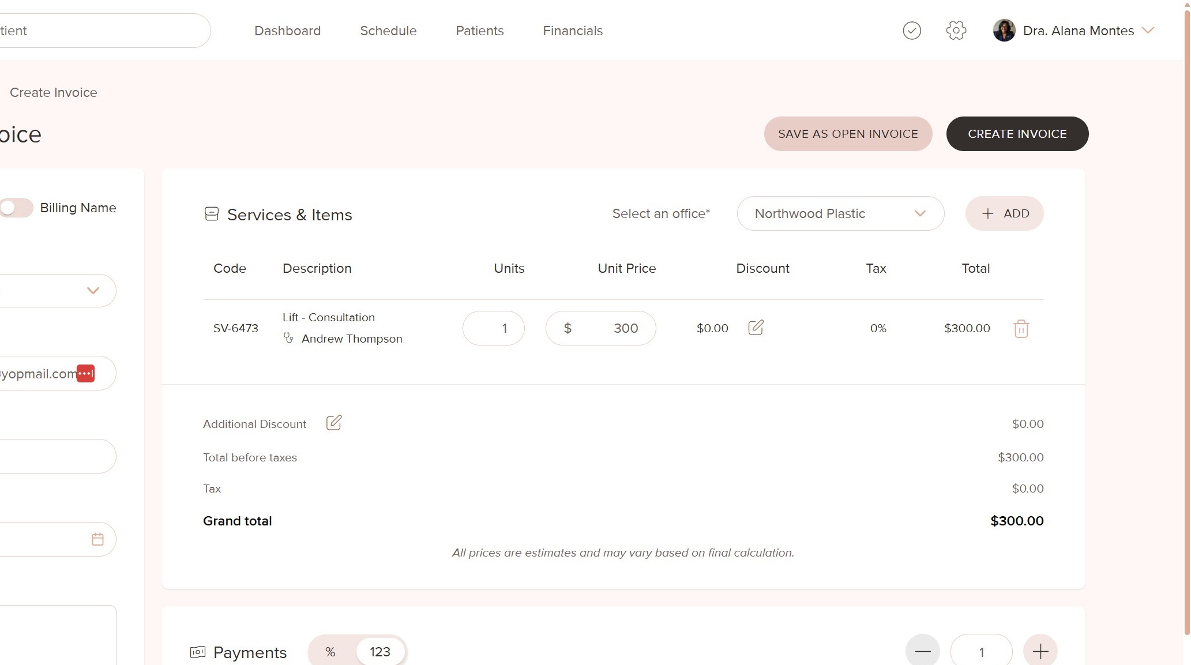Expand the left panel dropdown chevron
1191x665 pixels.
click(93, 291)
